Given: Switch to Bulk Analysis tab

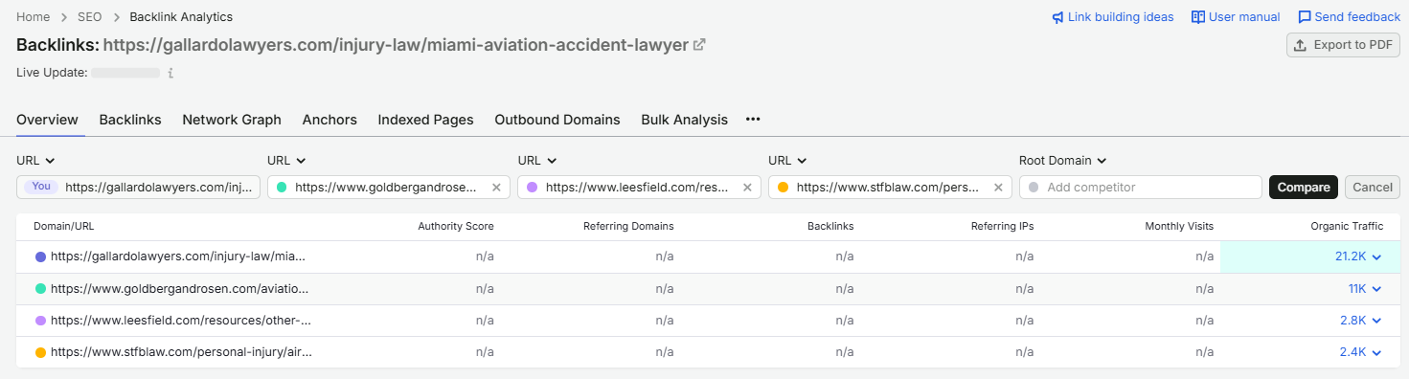Looking at the screenshot, I should tap(684, 120).
